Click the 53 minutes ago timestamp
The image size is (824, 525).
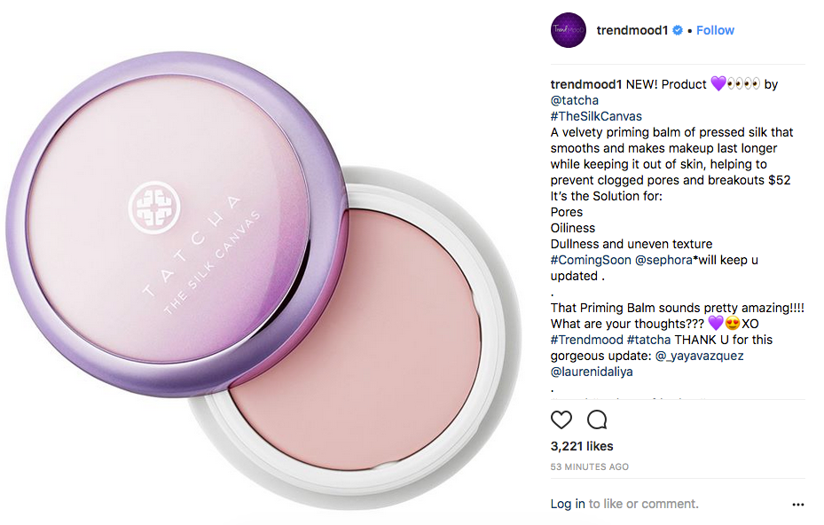(x=589, y=466)
